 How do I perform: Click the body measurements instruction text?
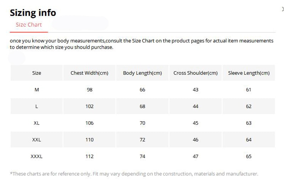pos(141,44)
